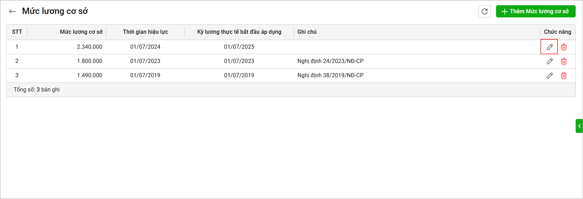Click Thêm Mức lương cơ sở button
The width and height of the screenshot is (583, 199).
point(535,11)
